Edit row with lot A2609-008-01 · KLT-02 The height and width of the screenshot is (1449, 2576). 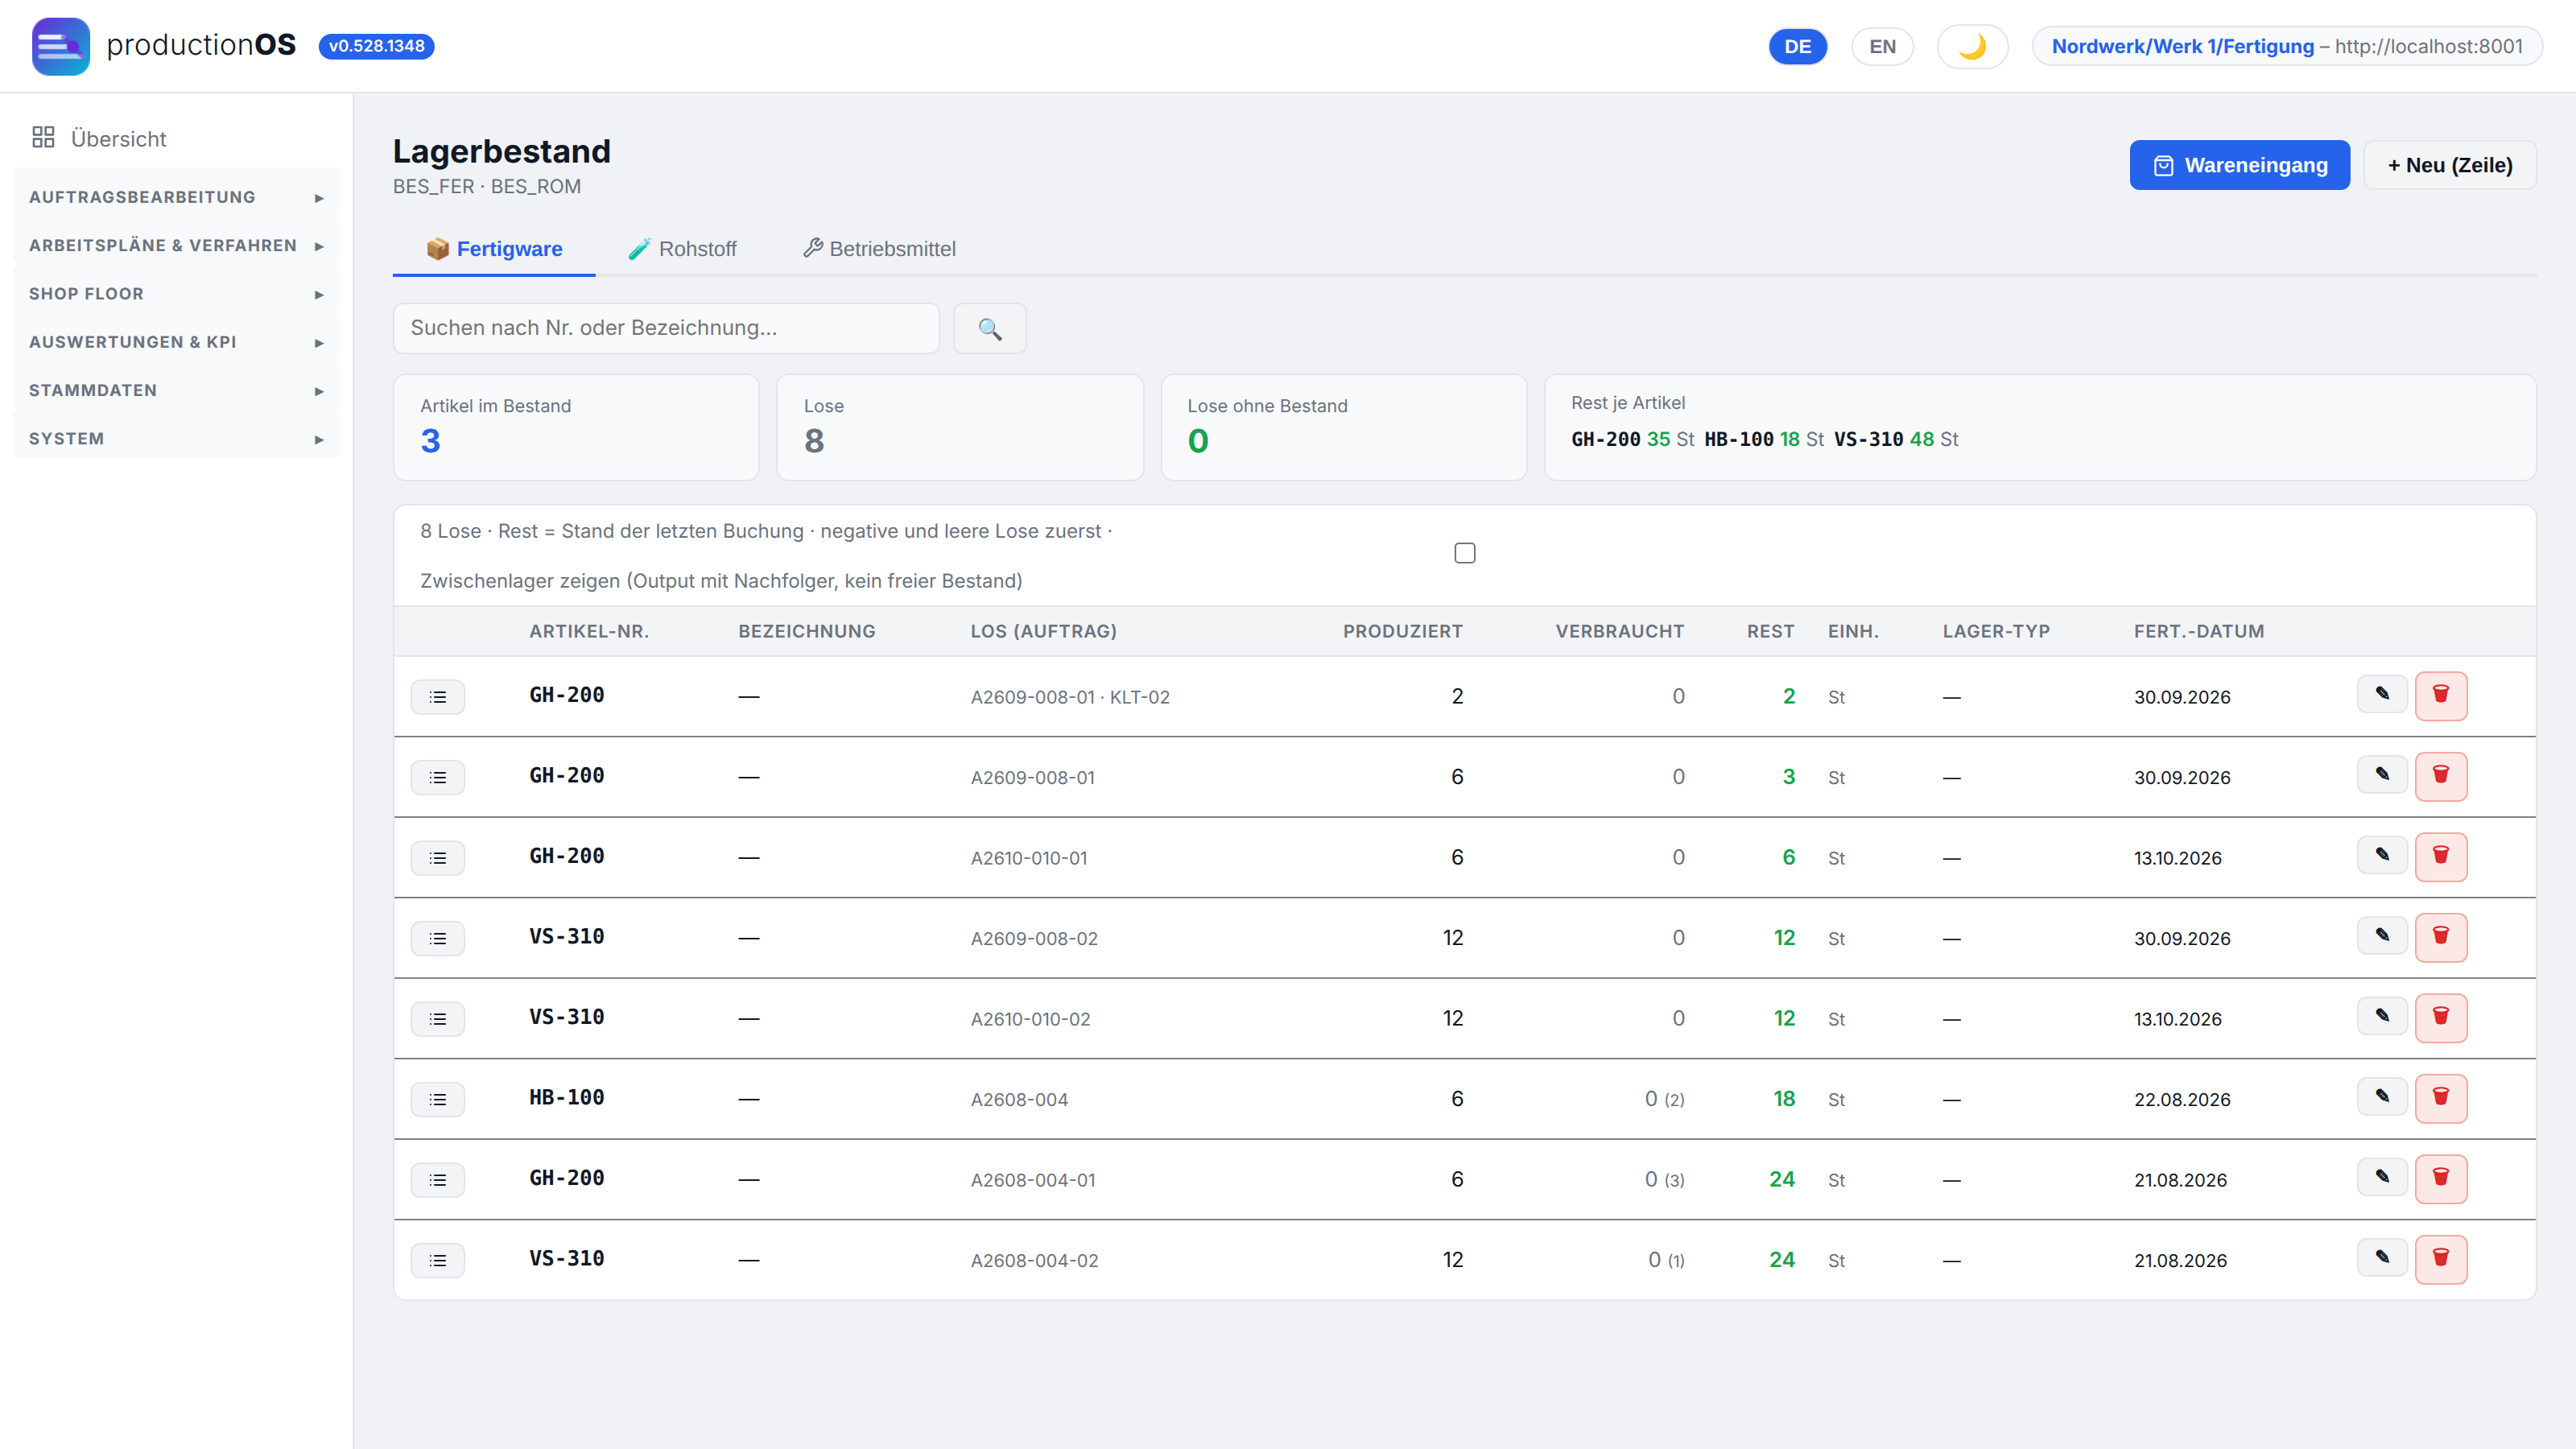2382,694
